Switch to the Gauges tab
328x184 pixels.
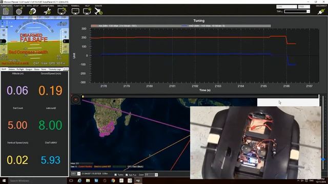point(29,70)
